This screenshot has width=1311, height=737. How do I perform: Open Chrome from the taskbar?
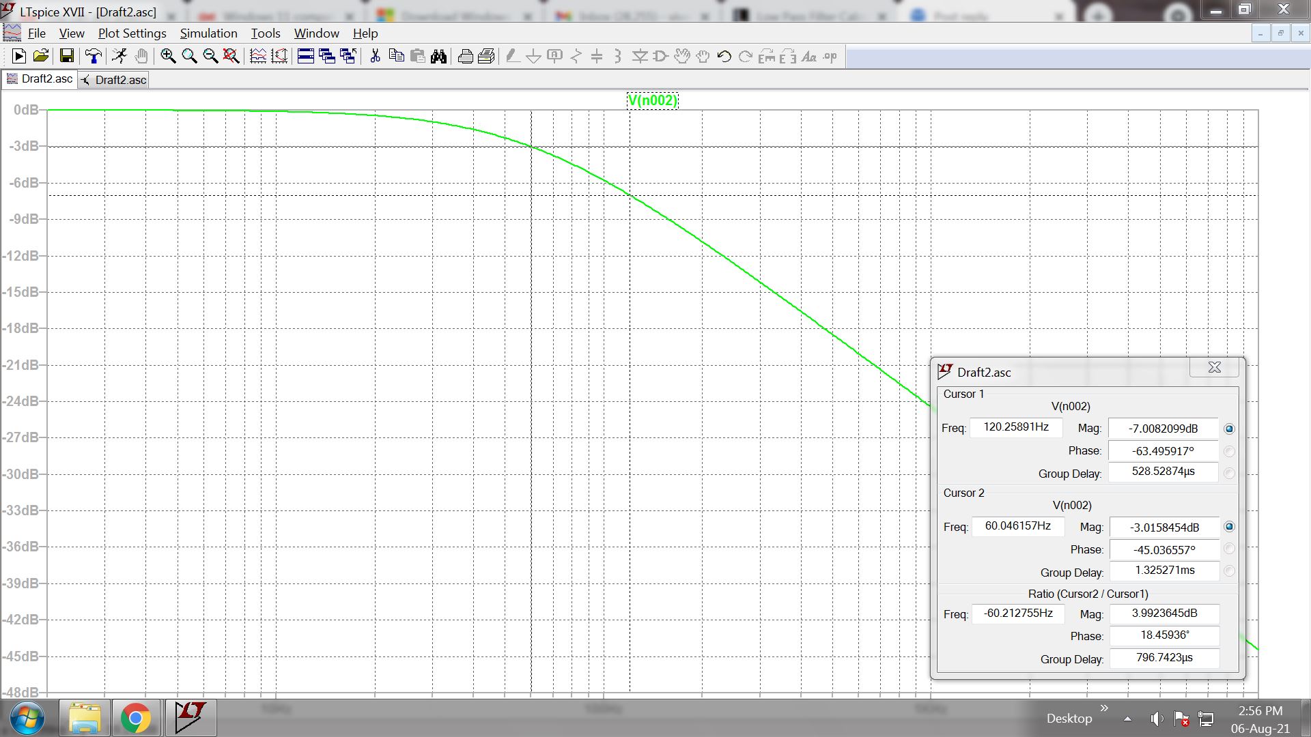(135, 718)
